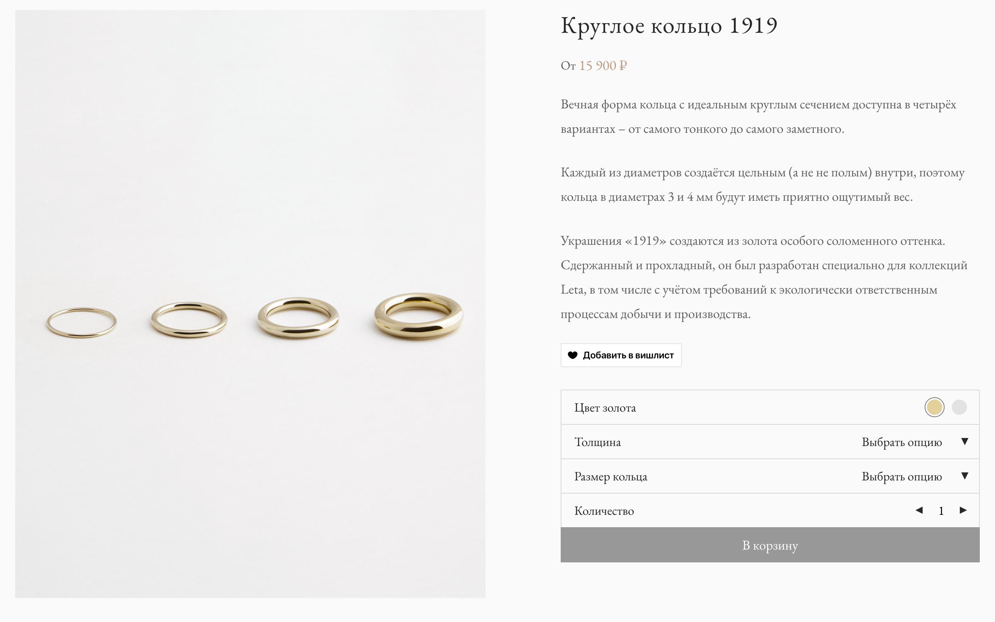Click the heart icon in the wishlist button
The image size is (995, 622).
pos(573,355)
